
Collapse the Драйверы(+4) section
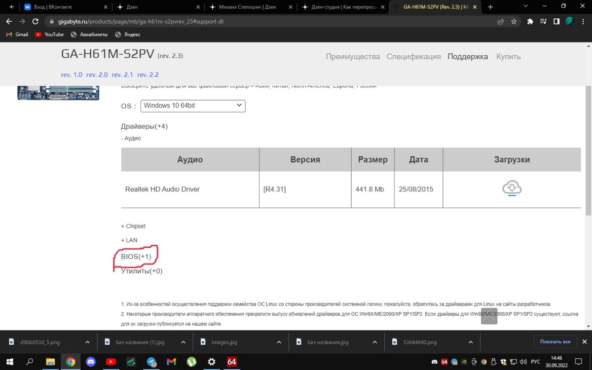tap(144, 126)
